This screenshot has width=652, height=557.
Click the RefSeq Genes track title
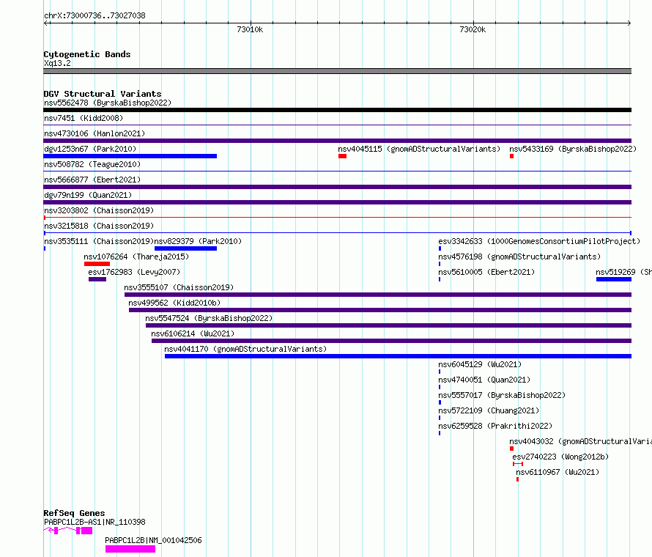[x=74, y=513]
